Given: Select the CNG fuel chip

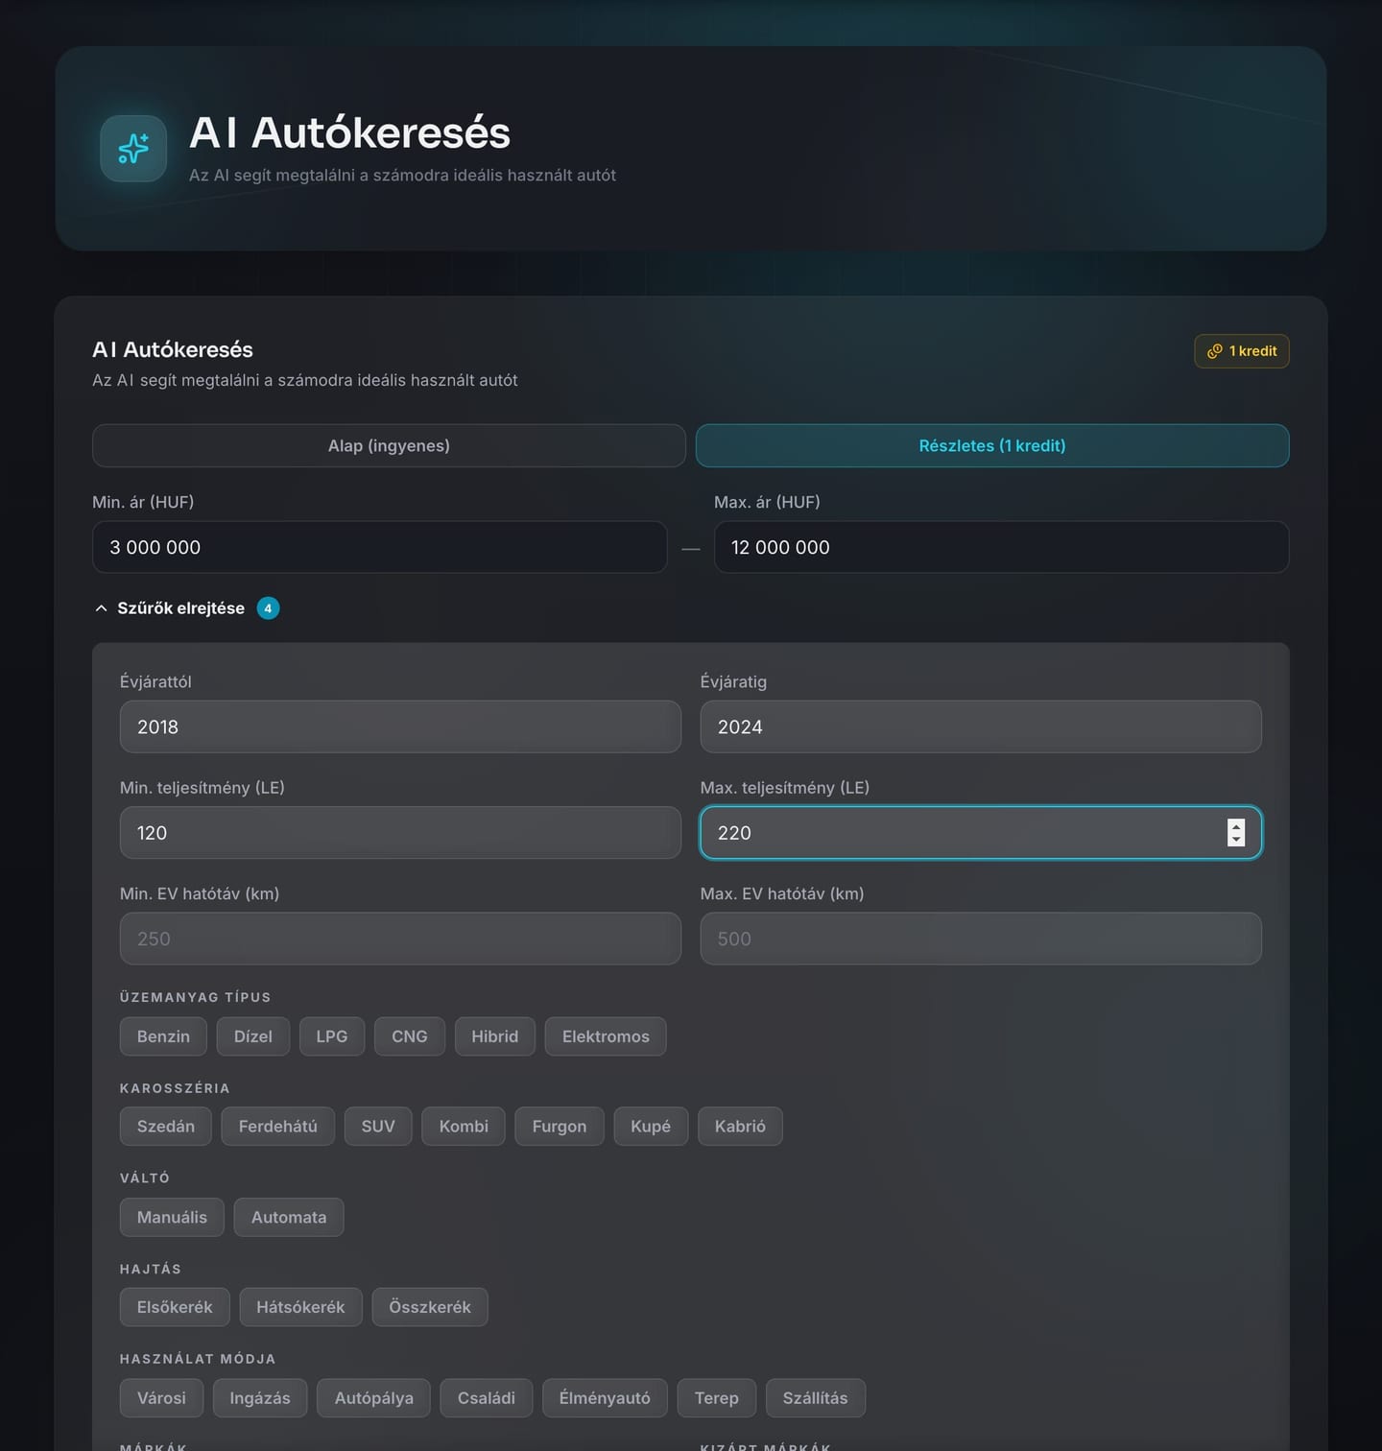Looking at the screenshot, I should (x=410, y=1036).
